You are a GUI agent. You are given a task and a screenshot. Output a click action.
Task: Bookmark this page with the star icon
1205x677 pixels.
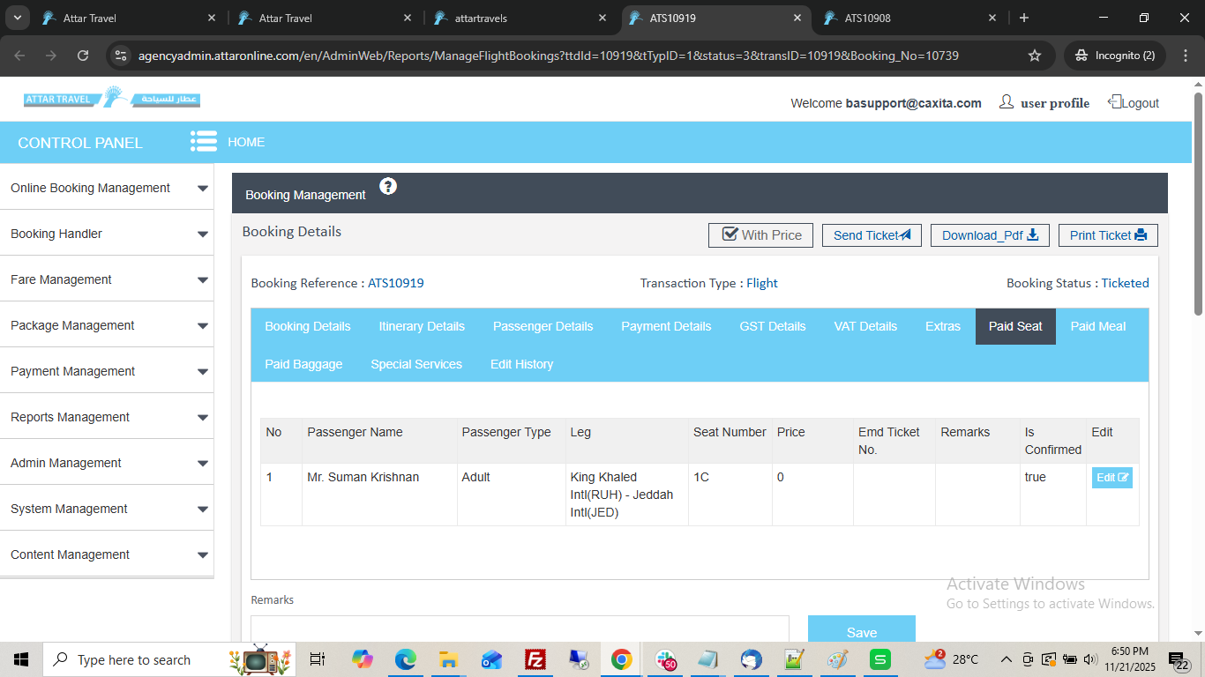click(1035, 56)
